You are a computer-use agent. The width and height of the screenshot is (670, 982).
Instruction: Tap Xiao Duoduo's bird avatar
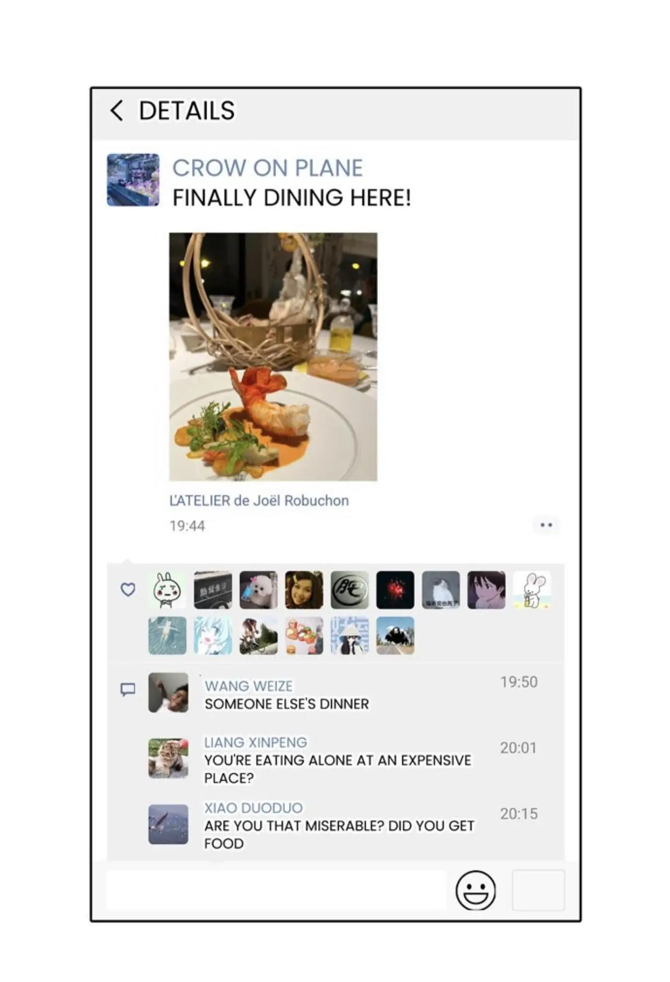click(x=168, y=824)
